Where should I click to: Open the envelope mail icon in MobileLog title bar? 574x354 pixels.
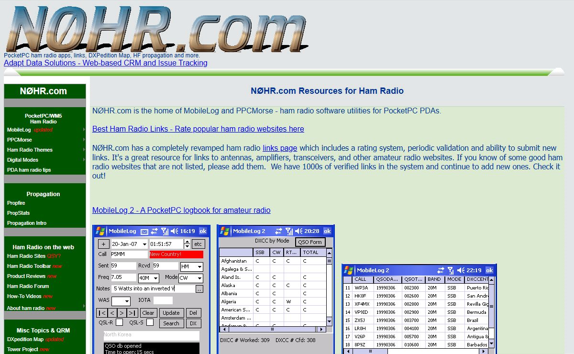(144, 232)
